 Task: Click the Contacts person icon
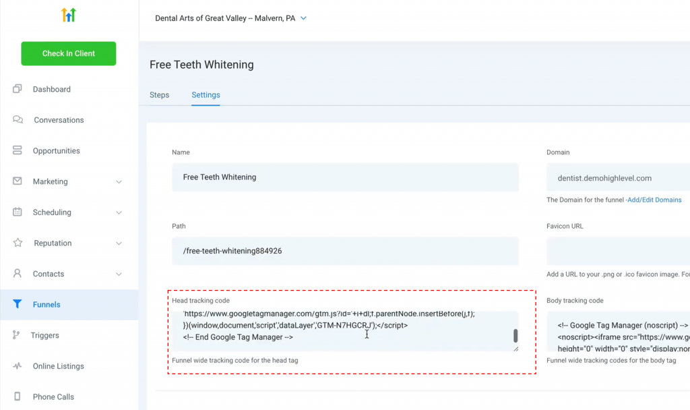click(17, 274)
